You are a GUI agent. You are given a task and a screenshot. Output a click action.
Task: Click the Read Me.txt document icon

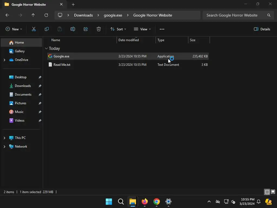point(50,64)
